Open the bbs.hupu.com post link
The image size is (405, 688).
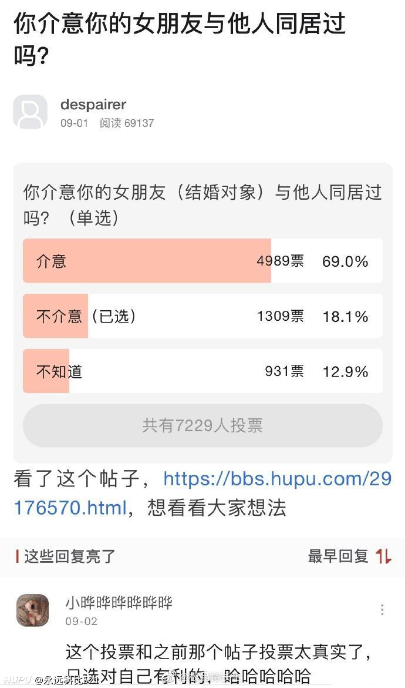(203, 493)
